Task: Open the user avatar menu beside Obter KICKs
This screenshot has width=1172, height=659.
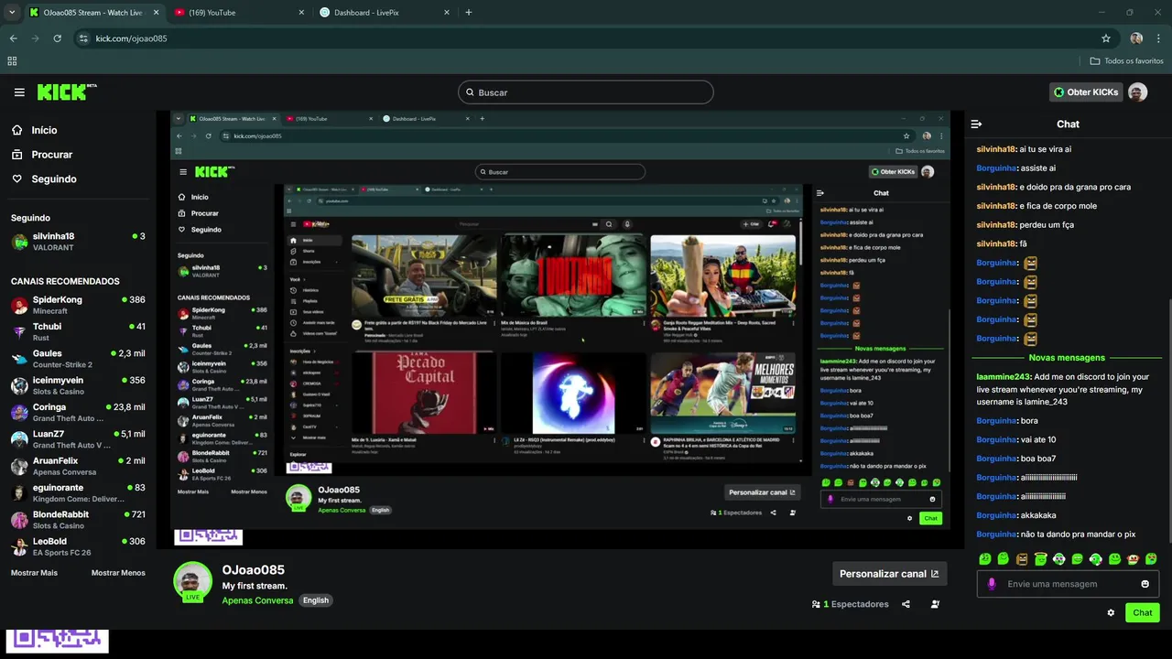Action: 1137,92
